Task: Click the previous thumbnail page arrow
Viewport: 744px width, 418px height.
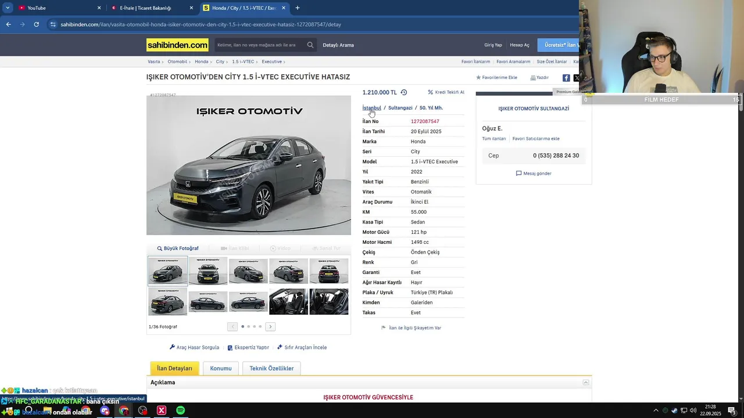Action: [x=233, y=327]
